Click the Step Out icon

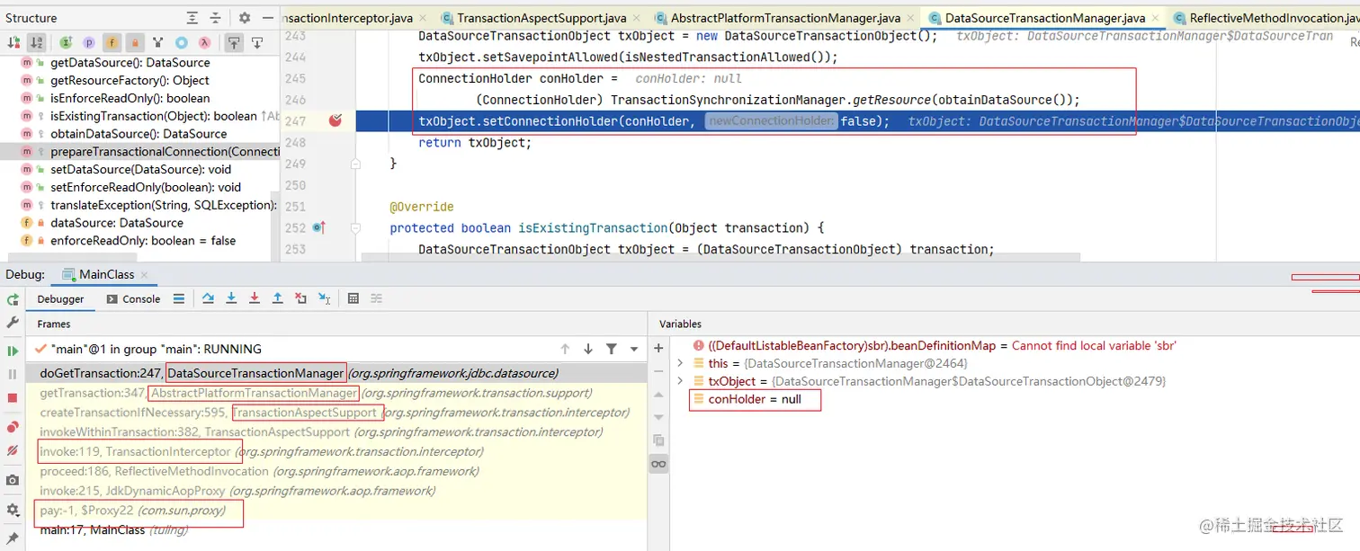pos(278,299)
